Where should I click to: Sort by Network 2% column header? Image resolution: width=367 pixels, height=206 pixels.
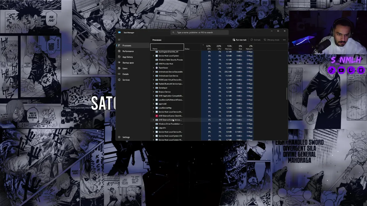pos(249,47)
